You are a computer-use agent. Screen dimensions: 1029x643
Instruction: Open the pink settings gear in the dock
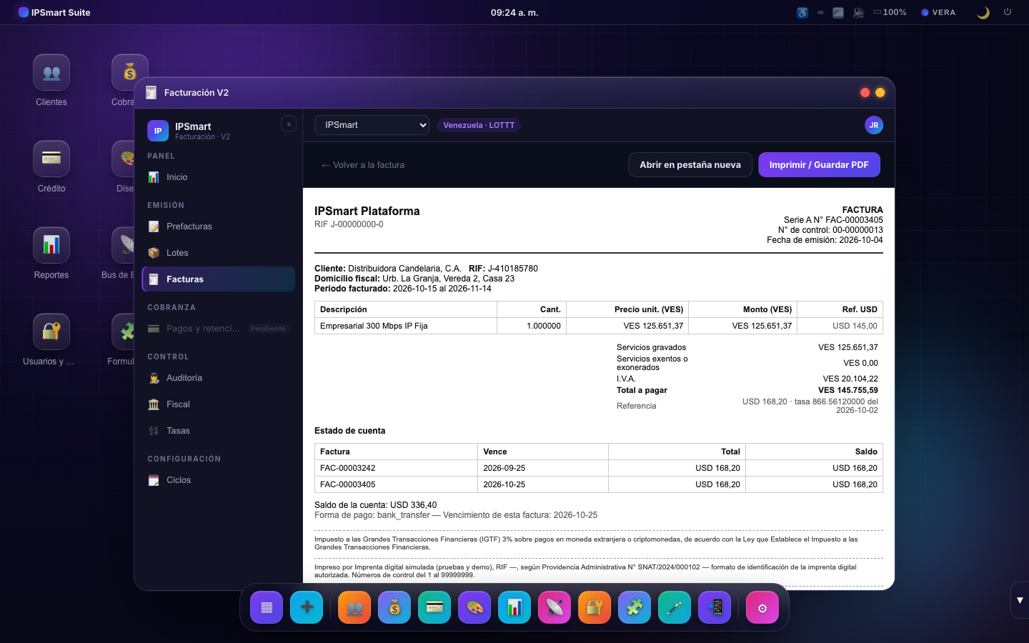762,608
